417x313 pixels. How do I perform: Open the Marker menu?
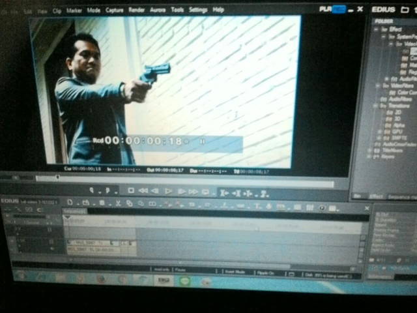click(x=74, y=10)
